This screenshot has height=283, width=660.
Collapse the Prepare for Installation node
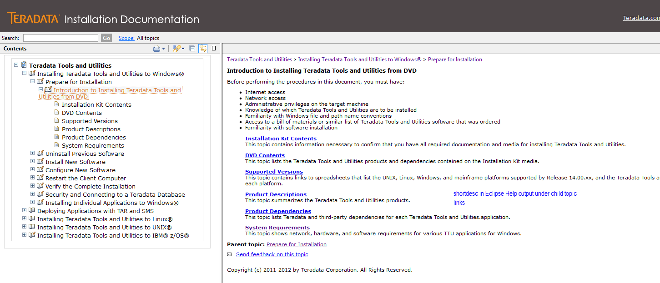click(33, 82)
